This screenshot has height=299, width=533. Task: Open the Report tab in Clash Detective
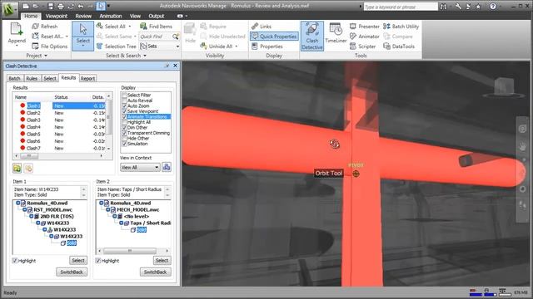pos(87,79)
